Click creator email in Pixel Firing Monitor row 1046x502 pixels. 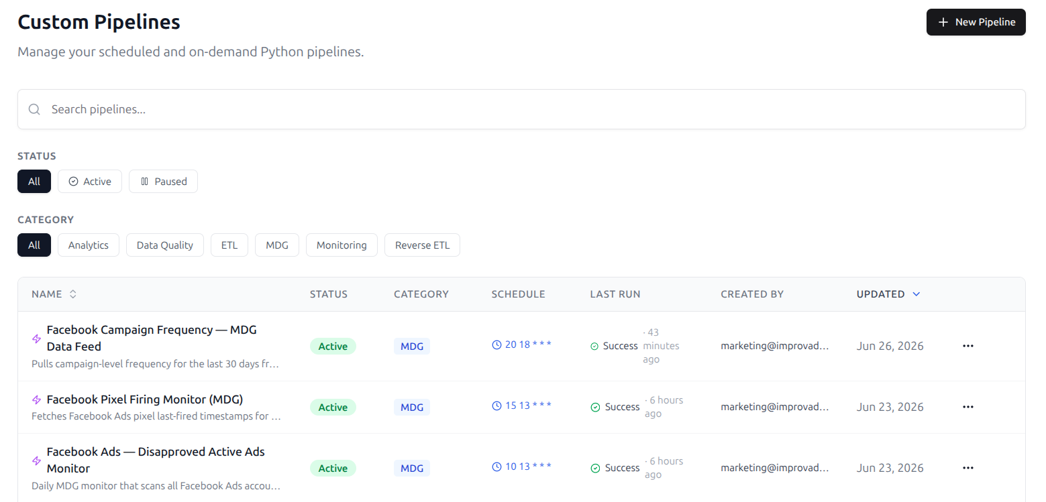pyautogui.click(x=775, y=407)
